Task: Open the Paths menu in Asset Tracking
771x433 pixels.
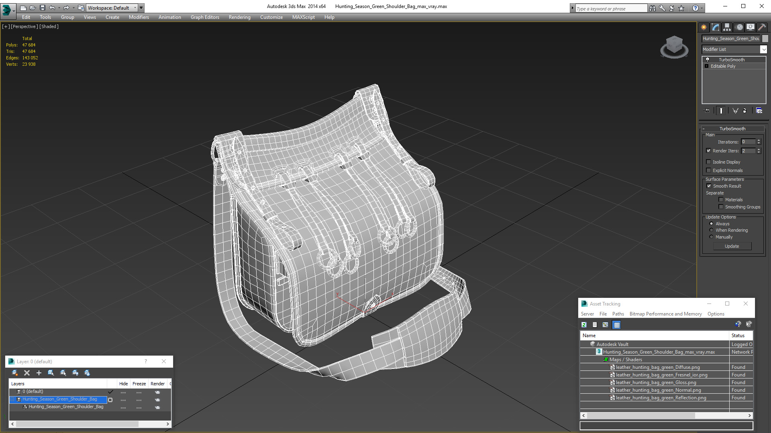Action: coord(618,314)
